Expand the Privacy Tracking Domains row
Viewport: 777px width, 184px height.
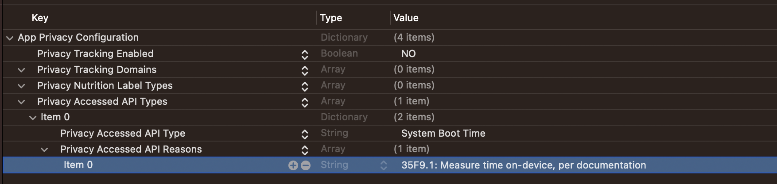pos(21,70)
